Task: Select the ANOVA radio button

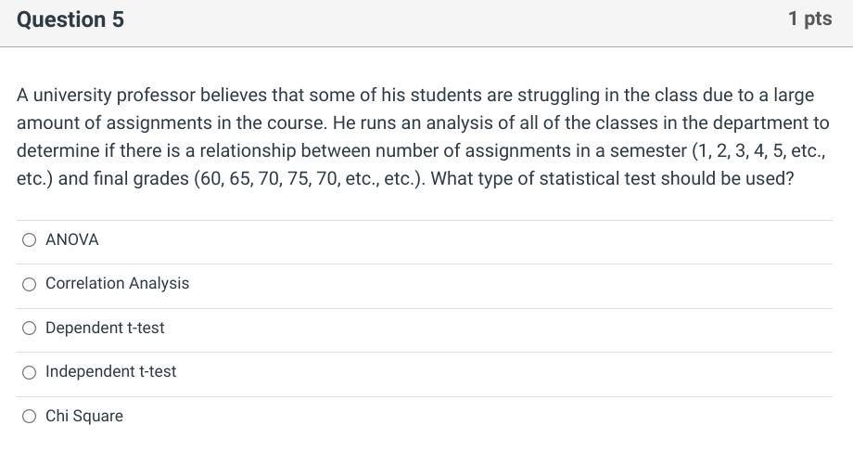Action: (x=31, y=240)
